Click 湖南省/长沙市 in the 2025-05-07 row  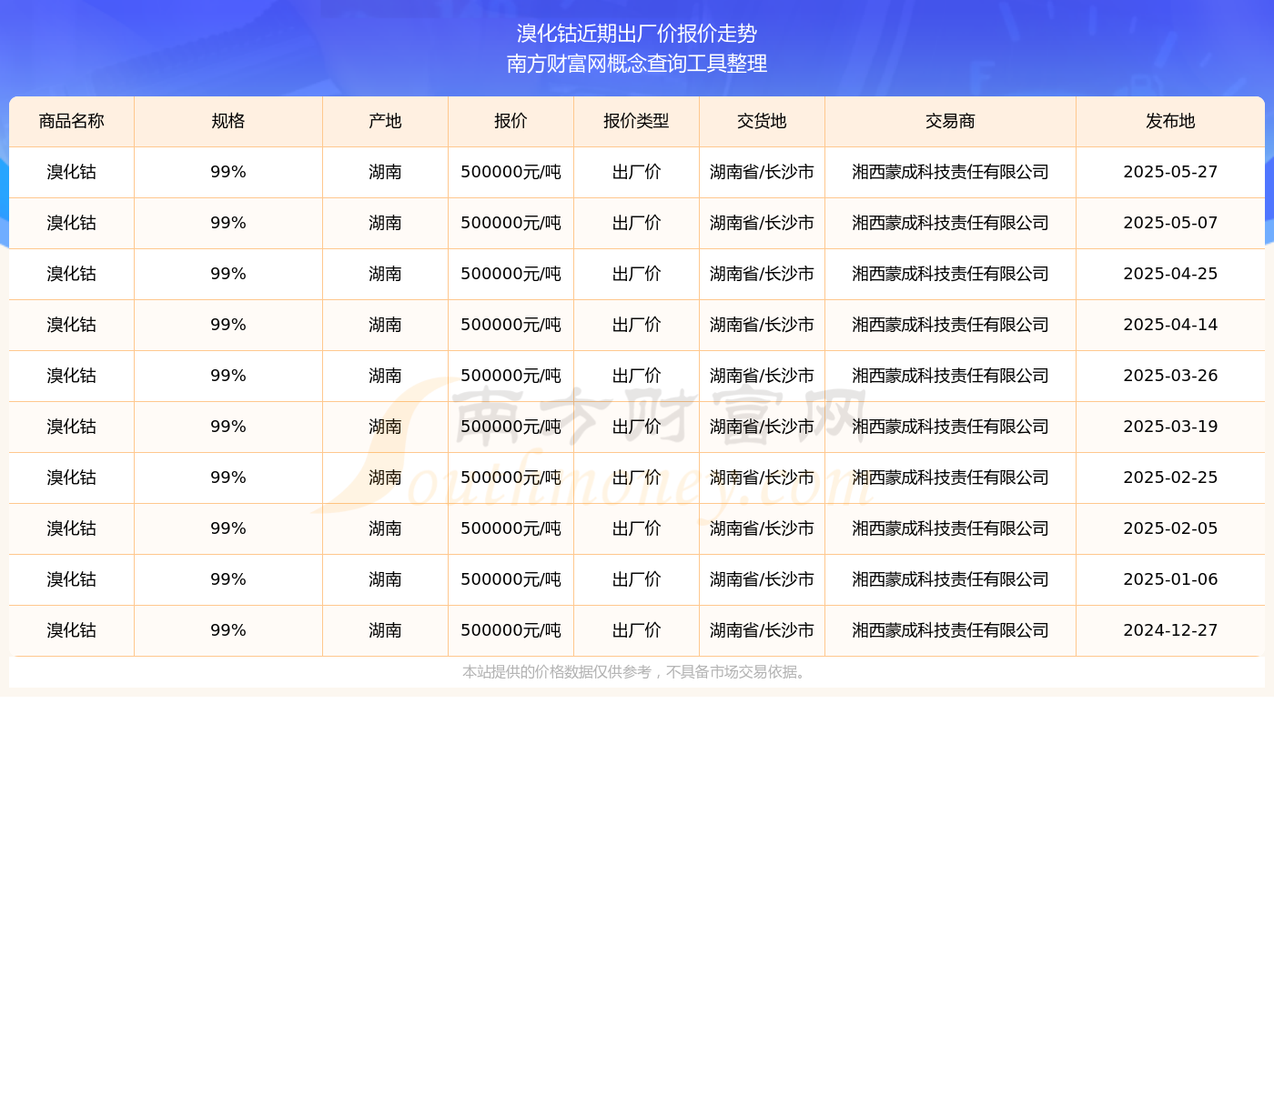point(762,223)
